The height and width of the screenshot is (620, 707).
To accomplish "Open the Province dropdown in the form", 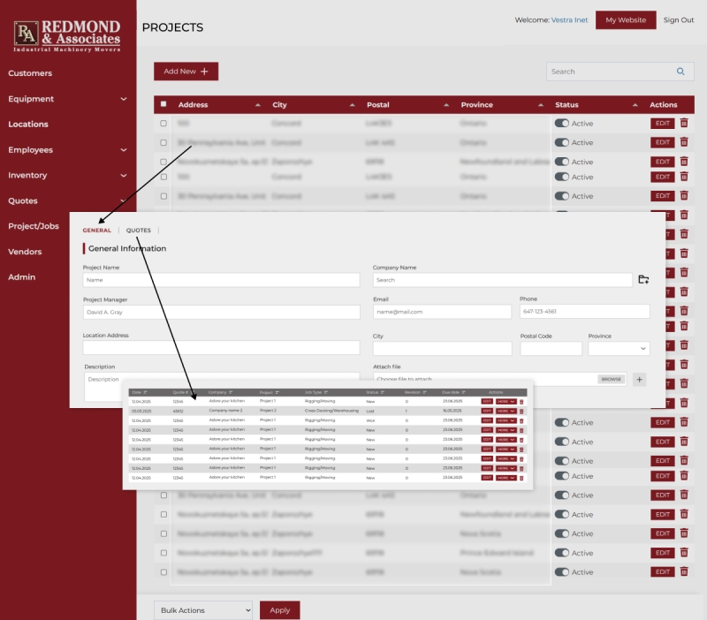I will [x=619, y=349].
